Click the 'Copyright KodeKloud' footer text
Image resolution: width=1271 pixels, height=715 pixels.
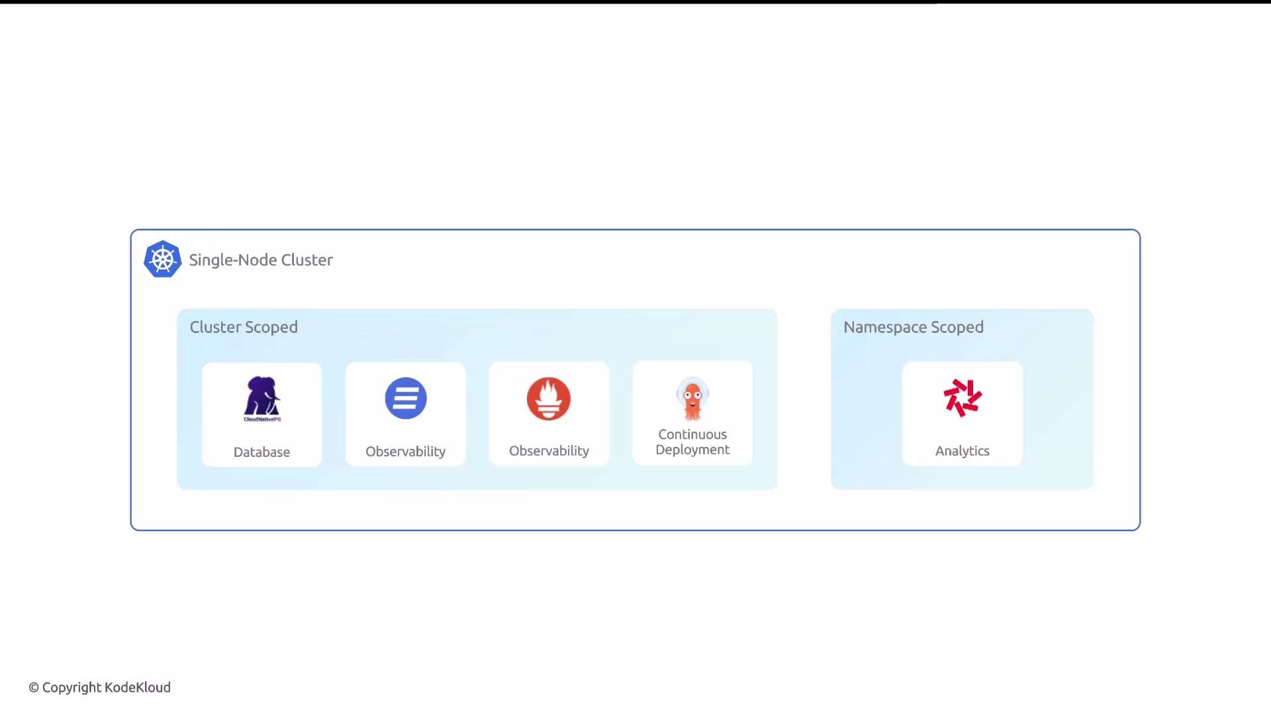click(99, 687)
